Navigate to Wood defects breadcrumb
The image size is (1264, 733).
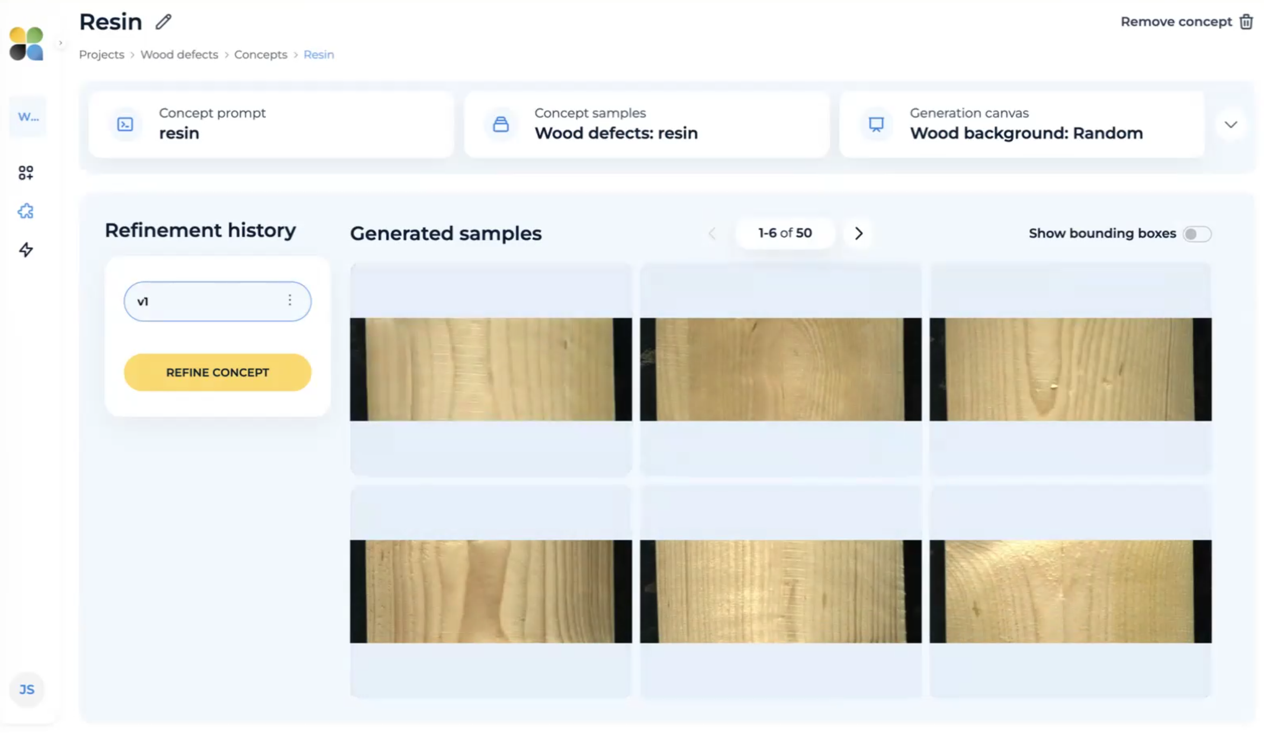point(179,54)
